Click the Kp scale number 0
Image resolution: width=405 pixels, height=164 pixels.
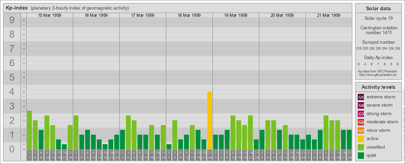tap(12, 149)
